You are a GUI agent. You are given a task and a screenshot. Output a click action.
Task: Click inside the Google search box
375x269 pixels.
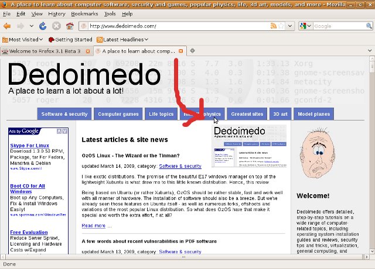point(339,26)
